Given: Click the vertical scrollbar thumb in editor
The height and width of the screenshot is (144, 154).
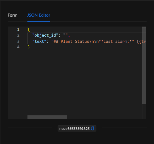Looking at the screenshot, I should pyautogui.click(x=144, y=66).
